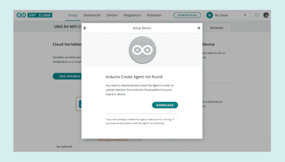The width and height of the screenshot is (285, 162).
Task: Click the DOWNLOAD button
Action: 165,105
